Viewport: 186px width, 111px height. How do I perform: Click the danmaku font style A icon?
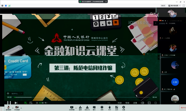[37, 103]
